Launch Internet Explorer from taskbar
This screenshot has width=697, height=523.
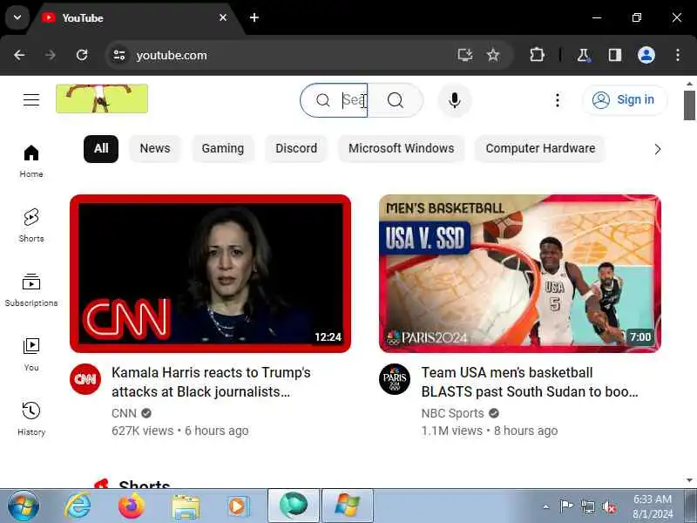click(78, 506)
